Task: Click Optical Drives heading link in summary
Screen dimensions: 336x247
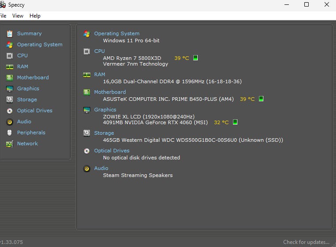Action: click(x=112, y=151)
